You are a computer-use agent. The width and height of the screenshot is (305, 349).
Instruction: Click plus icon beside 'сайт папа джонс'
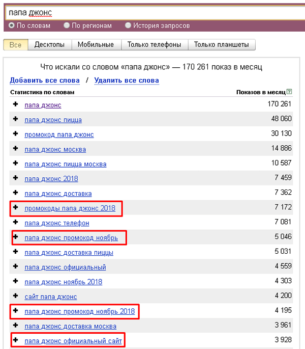point(15,296)
